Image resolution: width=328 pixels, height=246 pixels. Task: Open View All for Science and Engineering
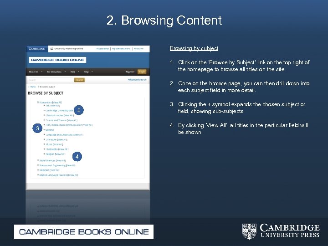[71, 165]
